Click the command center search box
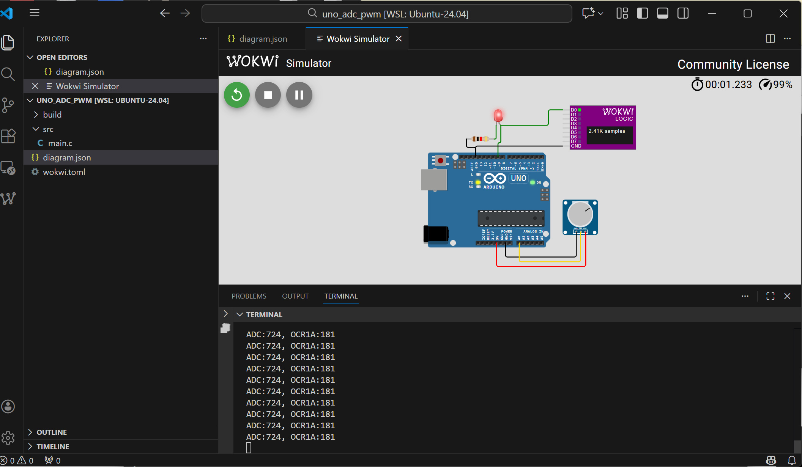The width and height of the screenshot is (802, 467). coord(386,14)
